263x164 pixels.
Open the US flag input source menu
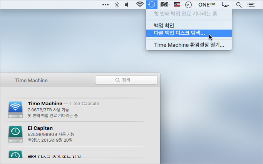pos(177,5)
